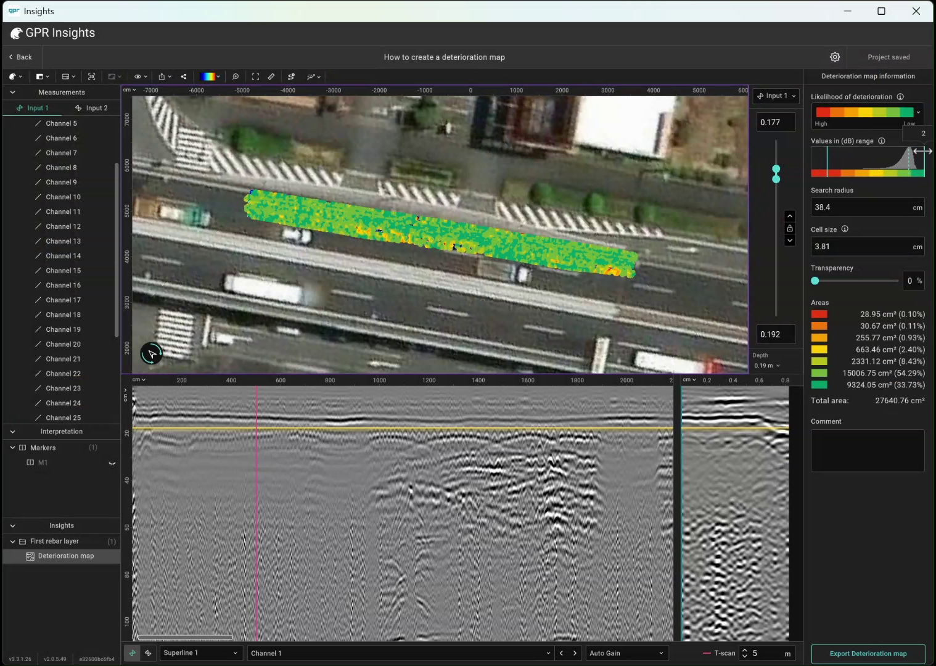Image resolution: width=936 pixels, height=666 pixels.
Task: Click the add superline icon
Action: 290,76
